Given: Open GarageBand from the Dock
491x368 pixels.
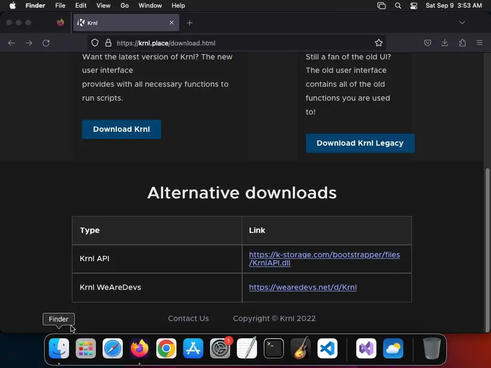Looking at the screenshot, I should [301, 348].
